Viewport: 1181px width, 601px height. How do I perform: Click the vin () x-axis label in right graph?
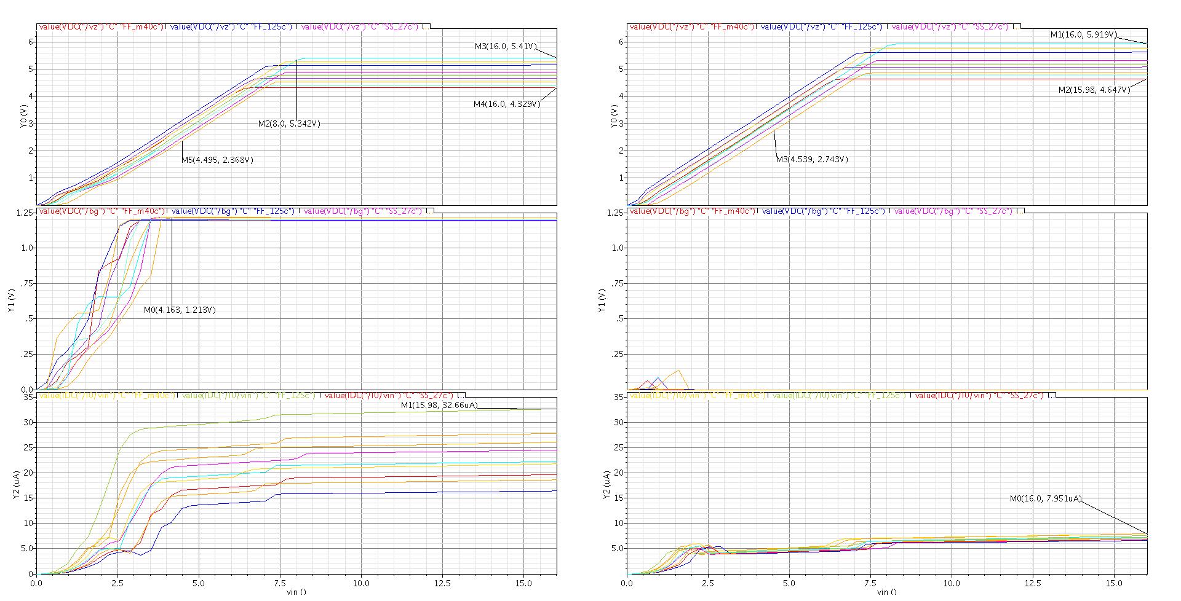click(x=887, y=592)
